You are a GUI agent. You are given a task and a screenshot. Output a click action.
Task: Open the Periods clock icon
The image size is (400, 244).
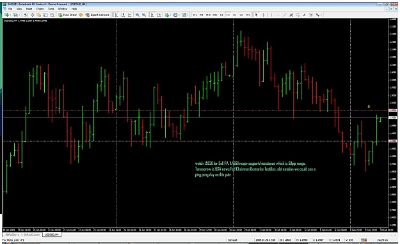[175, 15]
